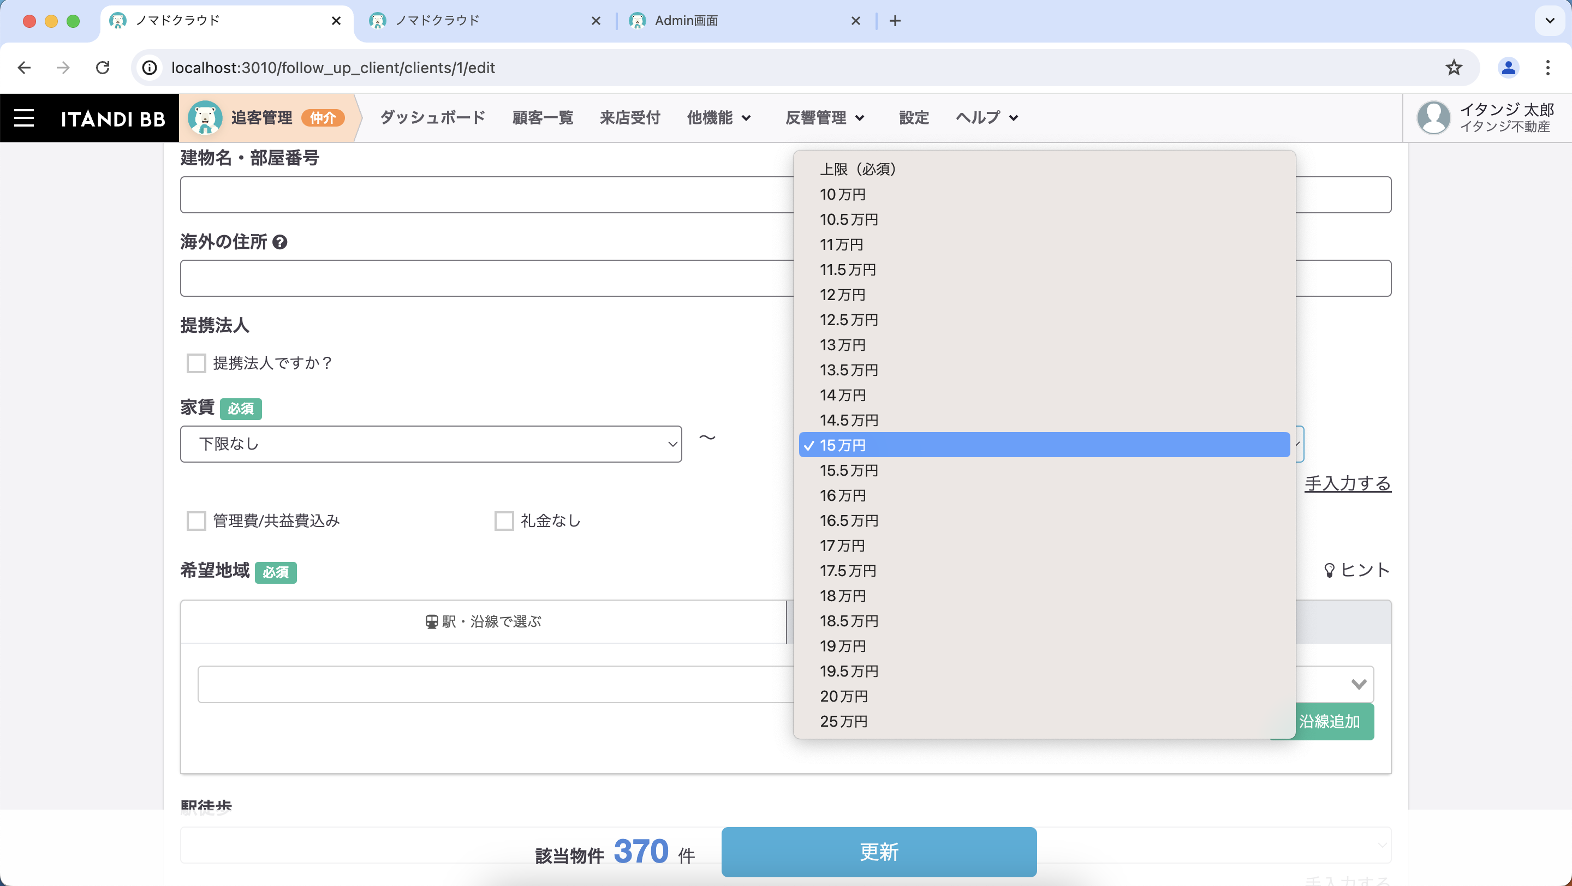
Task: Open a new browser tab
Action: pos(895,21)
